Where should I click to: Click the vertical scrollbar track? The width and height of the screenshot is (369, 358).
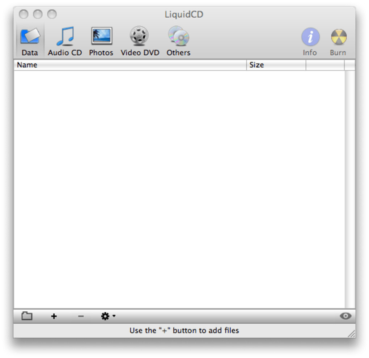(350, 189)
